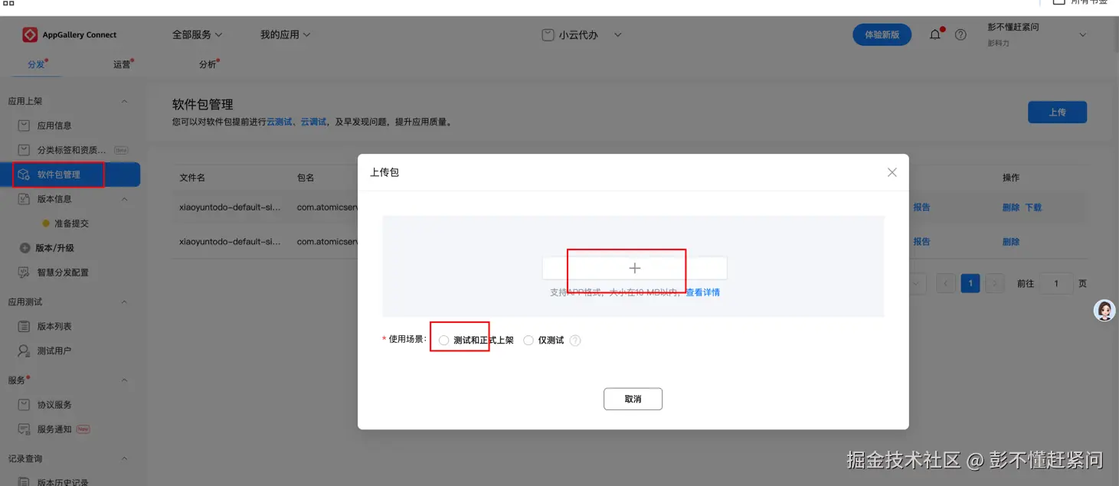This screenshot has height=486, width=1119.
Task: Select the 测试和正式上架 radio option
Action: coord(443,340)
